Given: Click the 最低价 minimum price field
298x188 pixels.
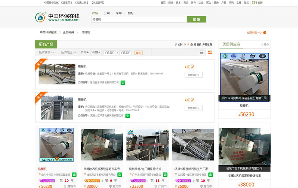Looking at the screenshot, I should [110, 53].
